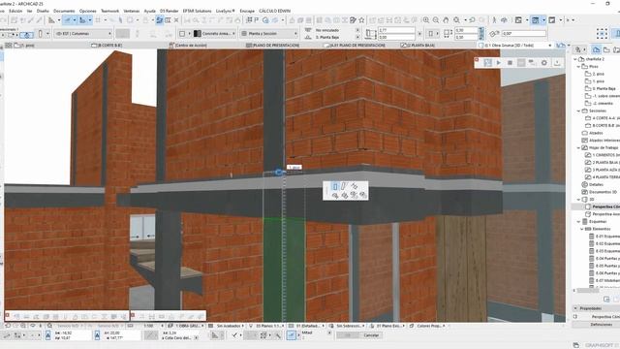620x349 pixels.
Task: Click the stop button in render palette
Action: point(510,63)
